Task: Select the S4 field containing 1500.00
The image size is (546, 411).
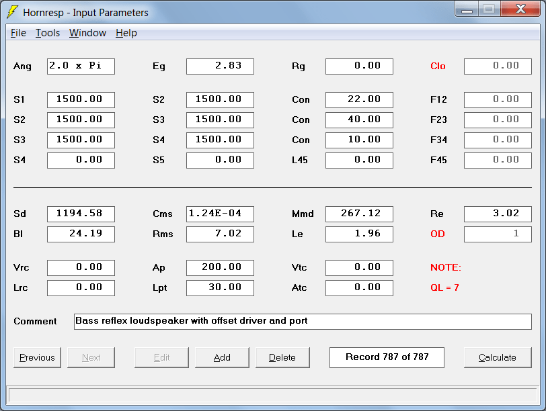Action: point(220,140)
